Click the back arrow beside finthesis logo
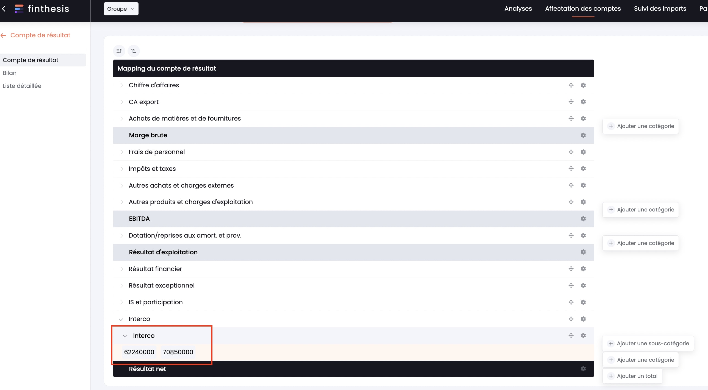 click(4, 9)
